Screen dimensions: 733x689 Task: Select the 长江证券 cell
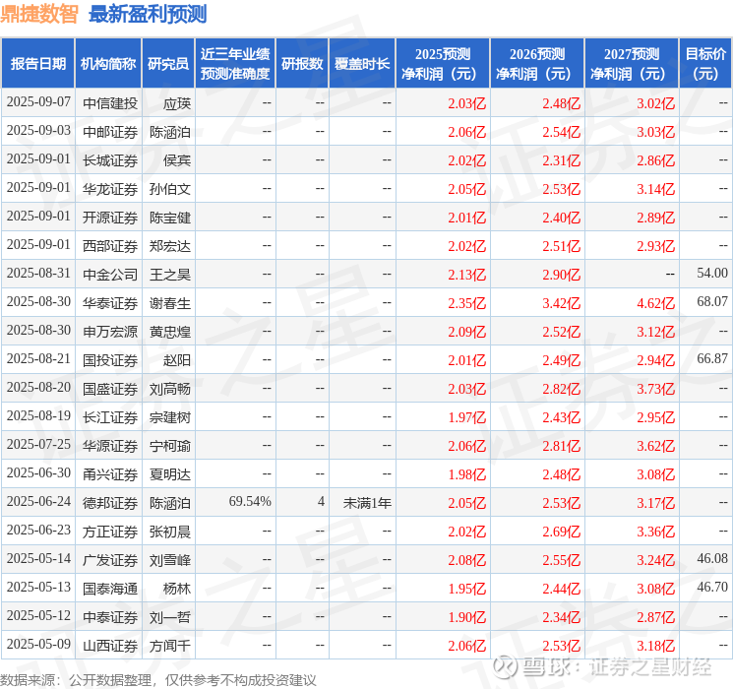tap(110, 417)
